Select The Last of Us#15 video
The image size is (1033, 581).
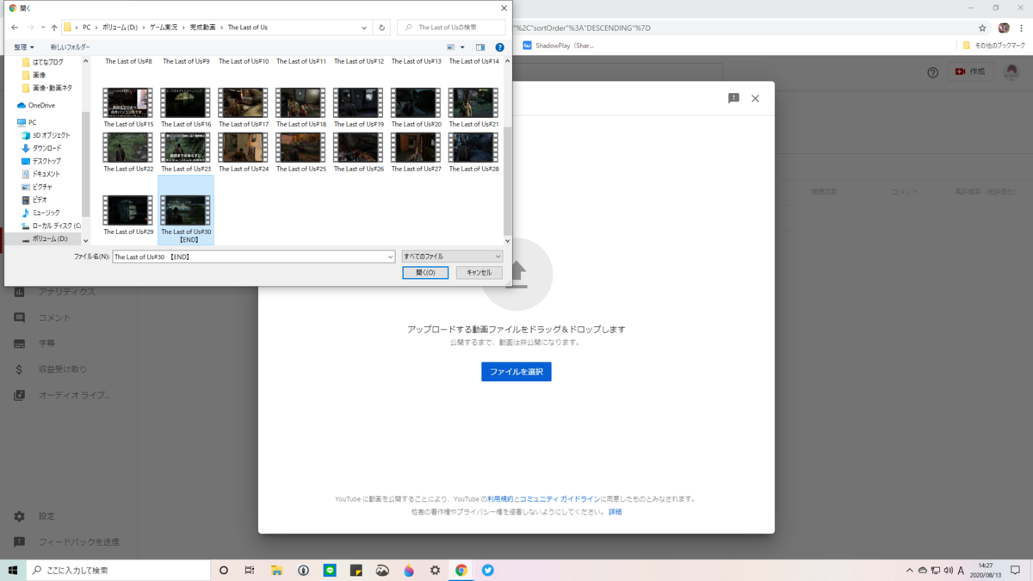[x=127, y=108]
